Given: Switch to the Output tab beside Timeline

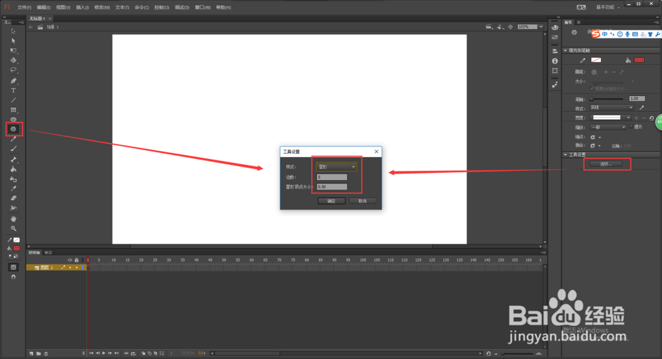Looking at the screenshot, I should point(48,252).
